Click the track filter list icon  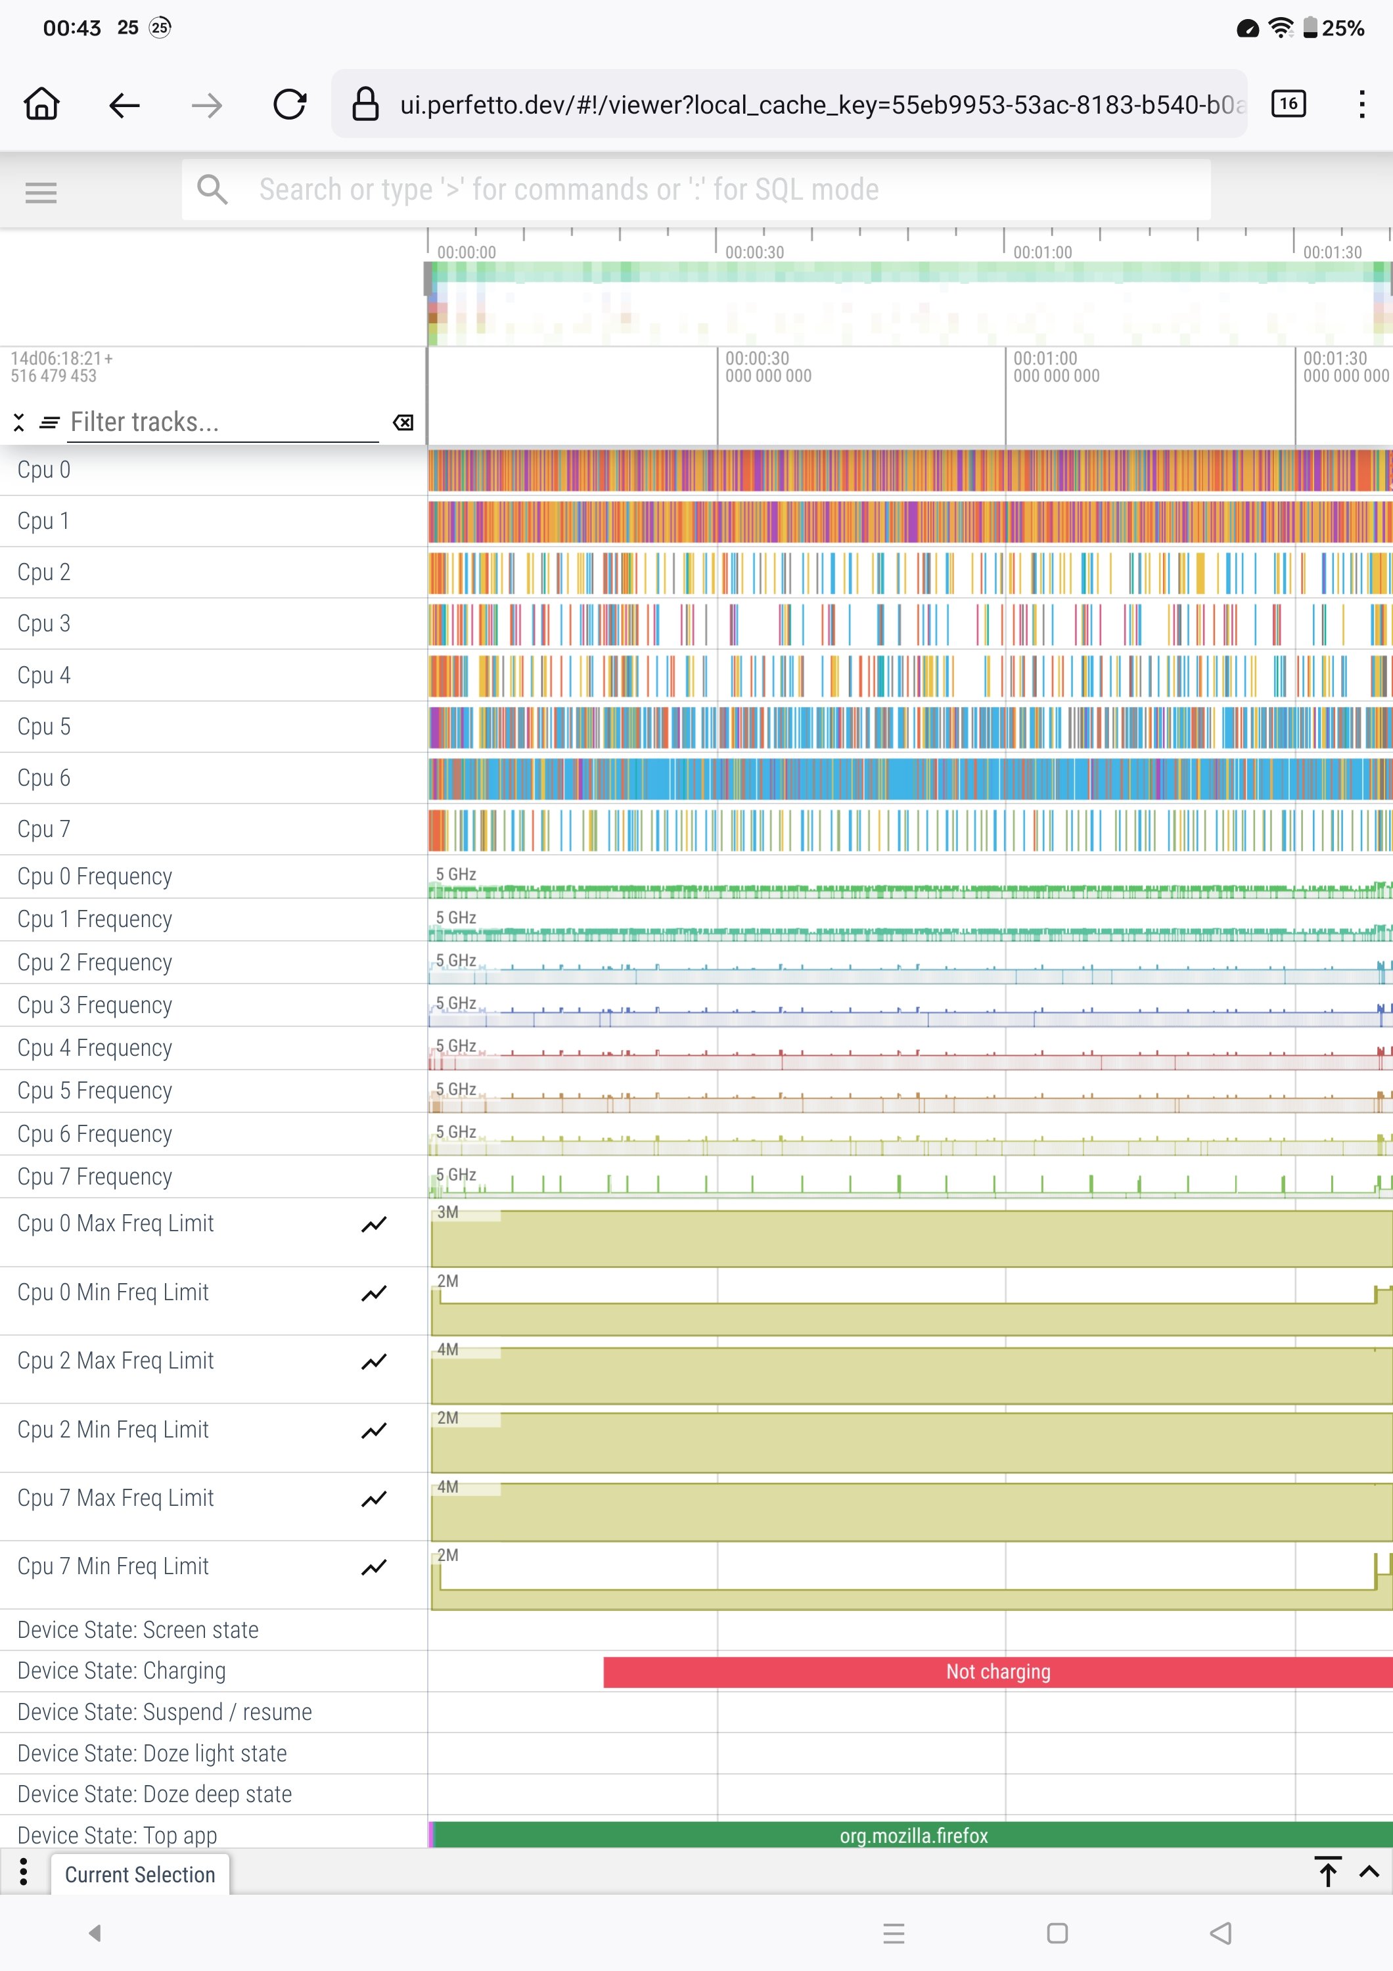point(50,422)
